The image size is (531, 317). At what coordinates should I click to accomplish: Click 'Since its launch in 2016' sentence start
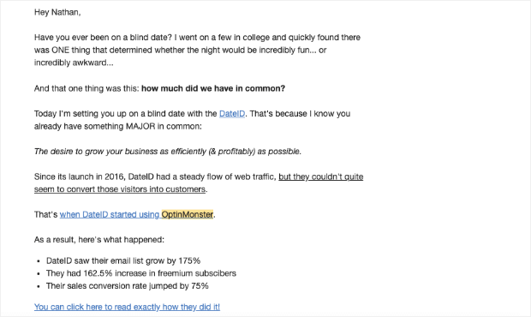(80, 176)
